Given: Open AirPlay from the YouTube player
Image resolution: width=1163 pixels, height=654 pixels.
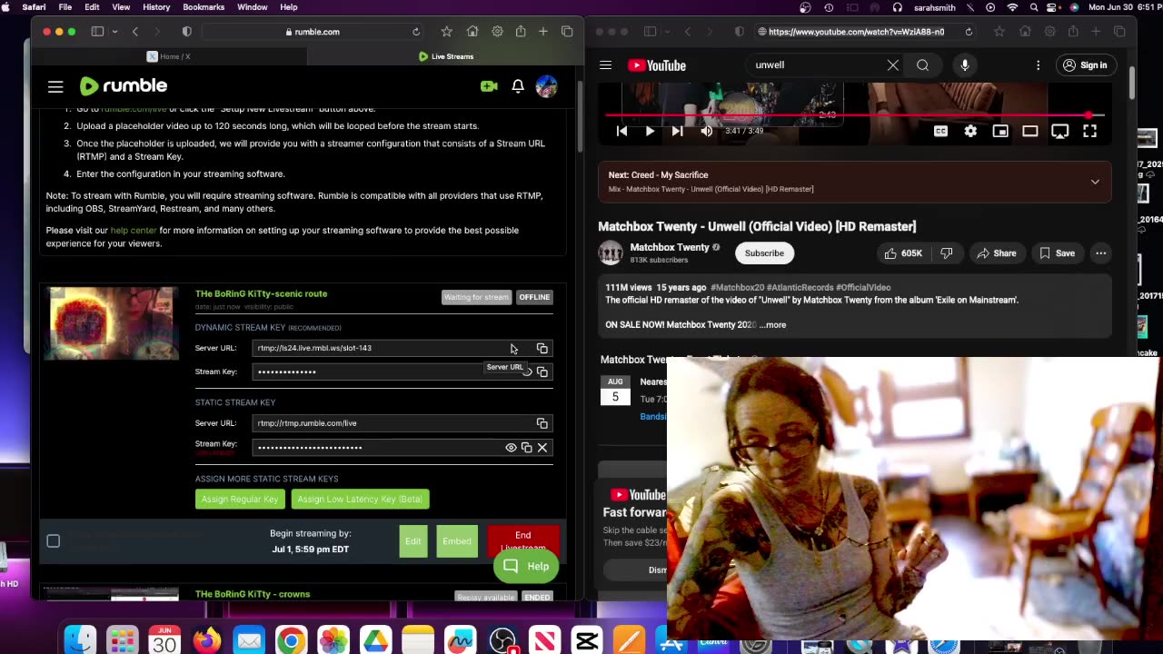Looking at the screenshot, I should (x=1059, y=131).
